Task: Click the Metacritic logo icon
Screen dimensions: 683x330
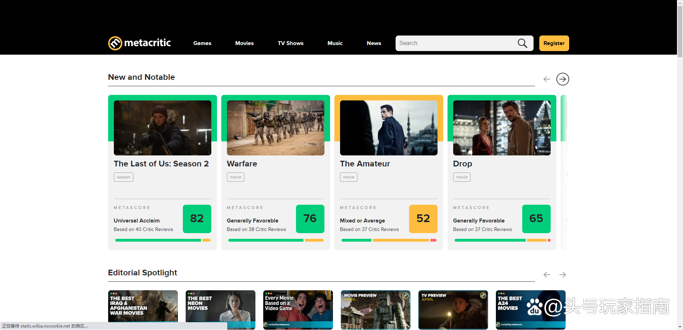Action: click(x=115, y=43)
